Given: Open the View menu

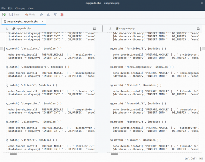Looking at the screenshot, I should [x=30, y=8].
